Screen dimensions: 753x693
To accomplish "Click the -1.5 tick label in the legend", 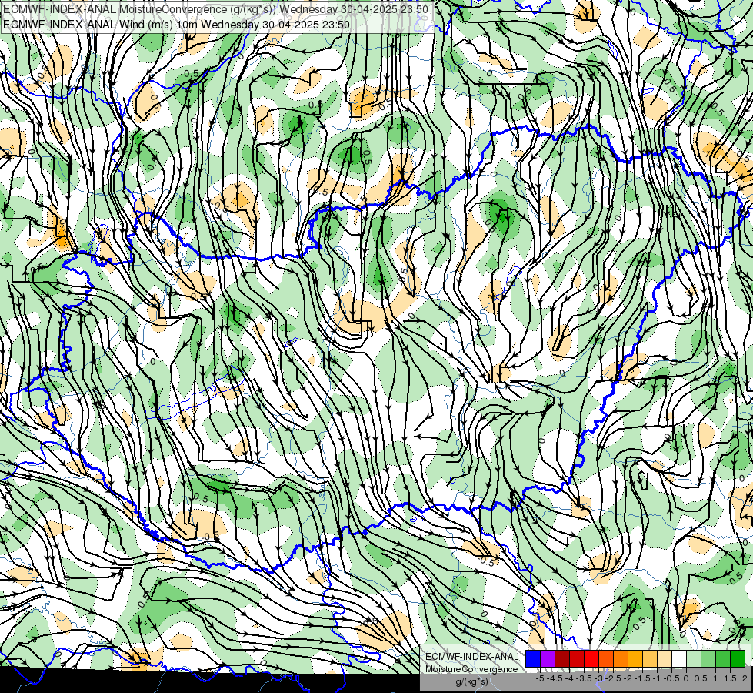I will [642, 678].
